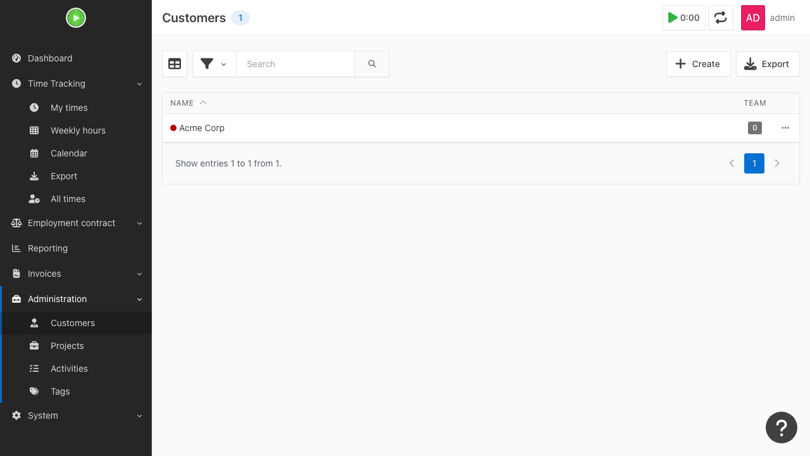Click the team count badge 0

coord(754,128)
